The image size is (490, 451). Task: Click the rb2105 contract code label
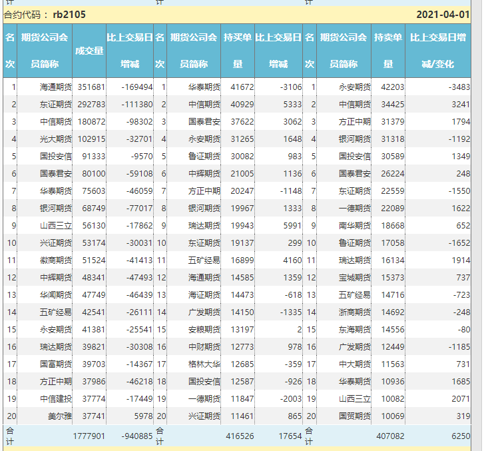(69, 15)
